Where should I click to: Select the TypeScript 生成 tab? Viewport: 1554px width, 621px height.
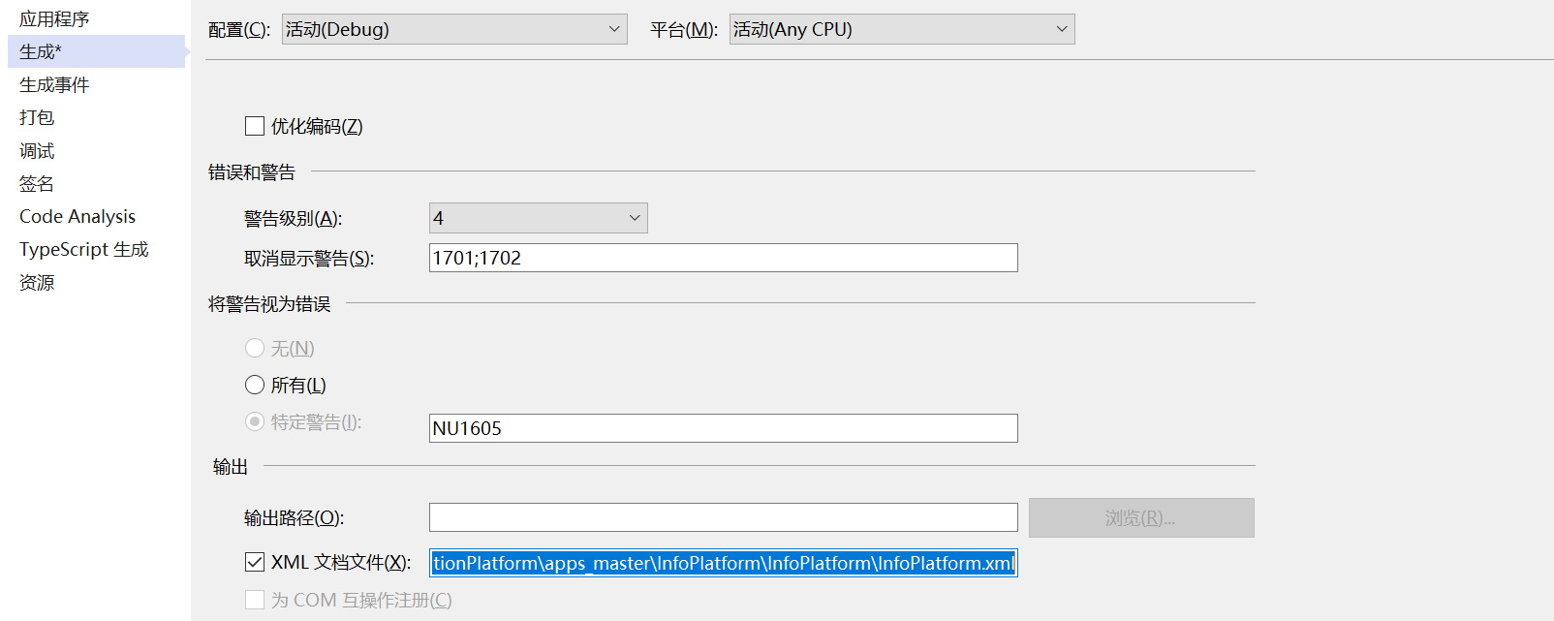click(84, 250)
